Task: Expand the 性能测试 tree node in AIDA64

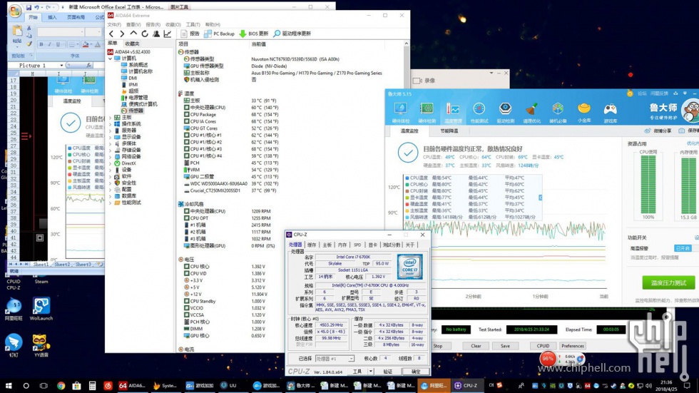Action: pyautogui.click(x=110, y=203)
